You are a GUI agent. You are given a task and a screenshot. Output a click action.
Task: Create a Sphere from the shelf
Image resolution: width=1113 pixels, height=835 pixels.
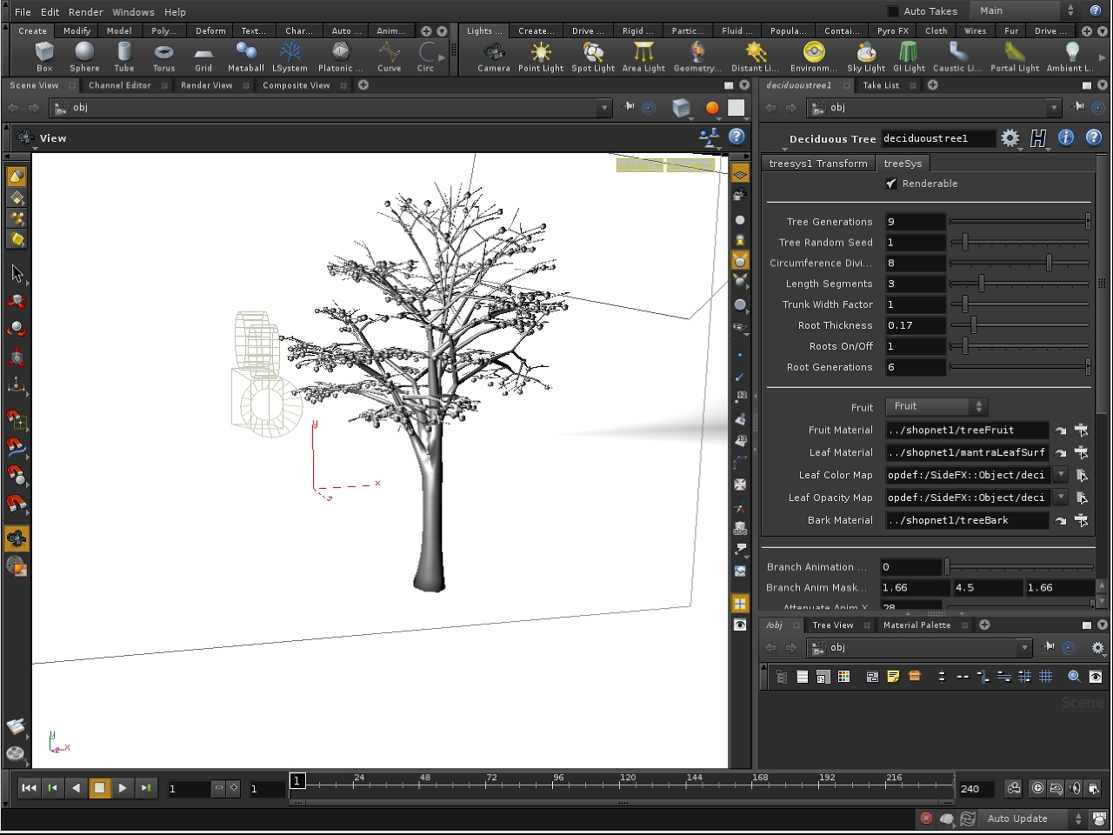pos(84,57)
